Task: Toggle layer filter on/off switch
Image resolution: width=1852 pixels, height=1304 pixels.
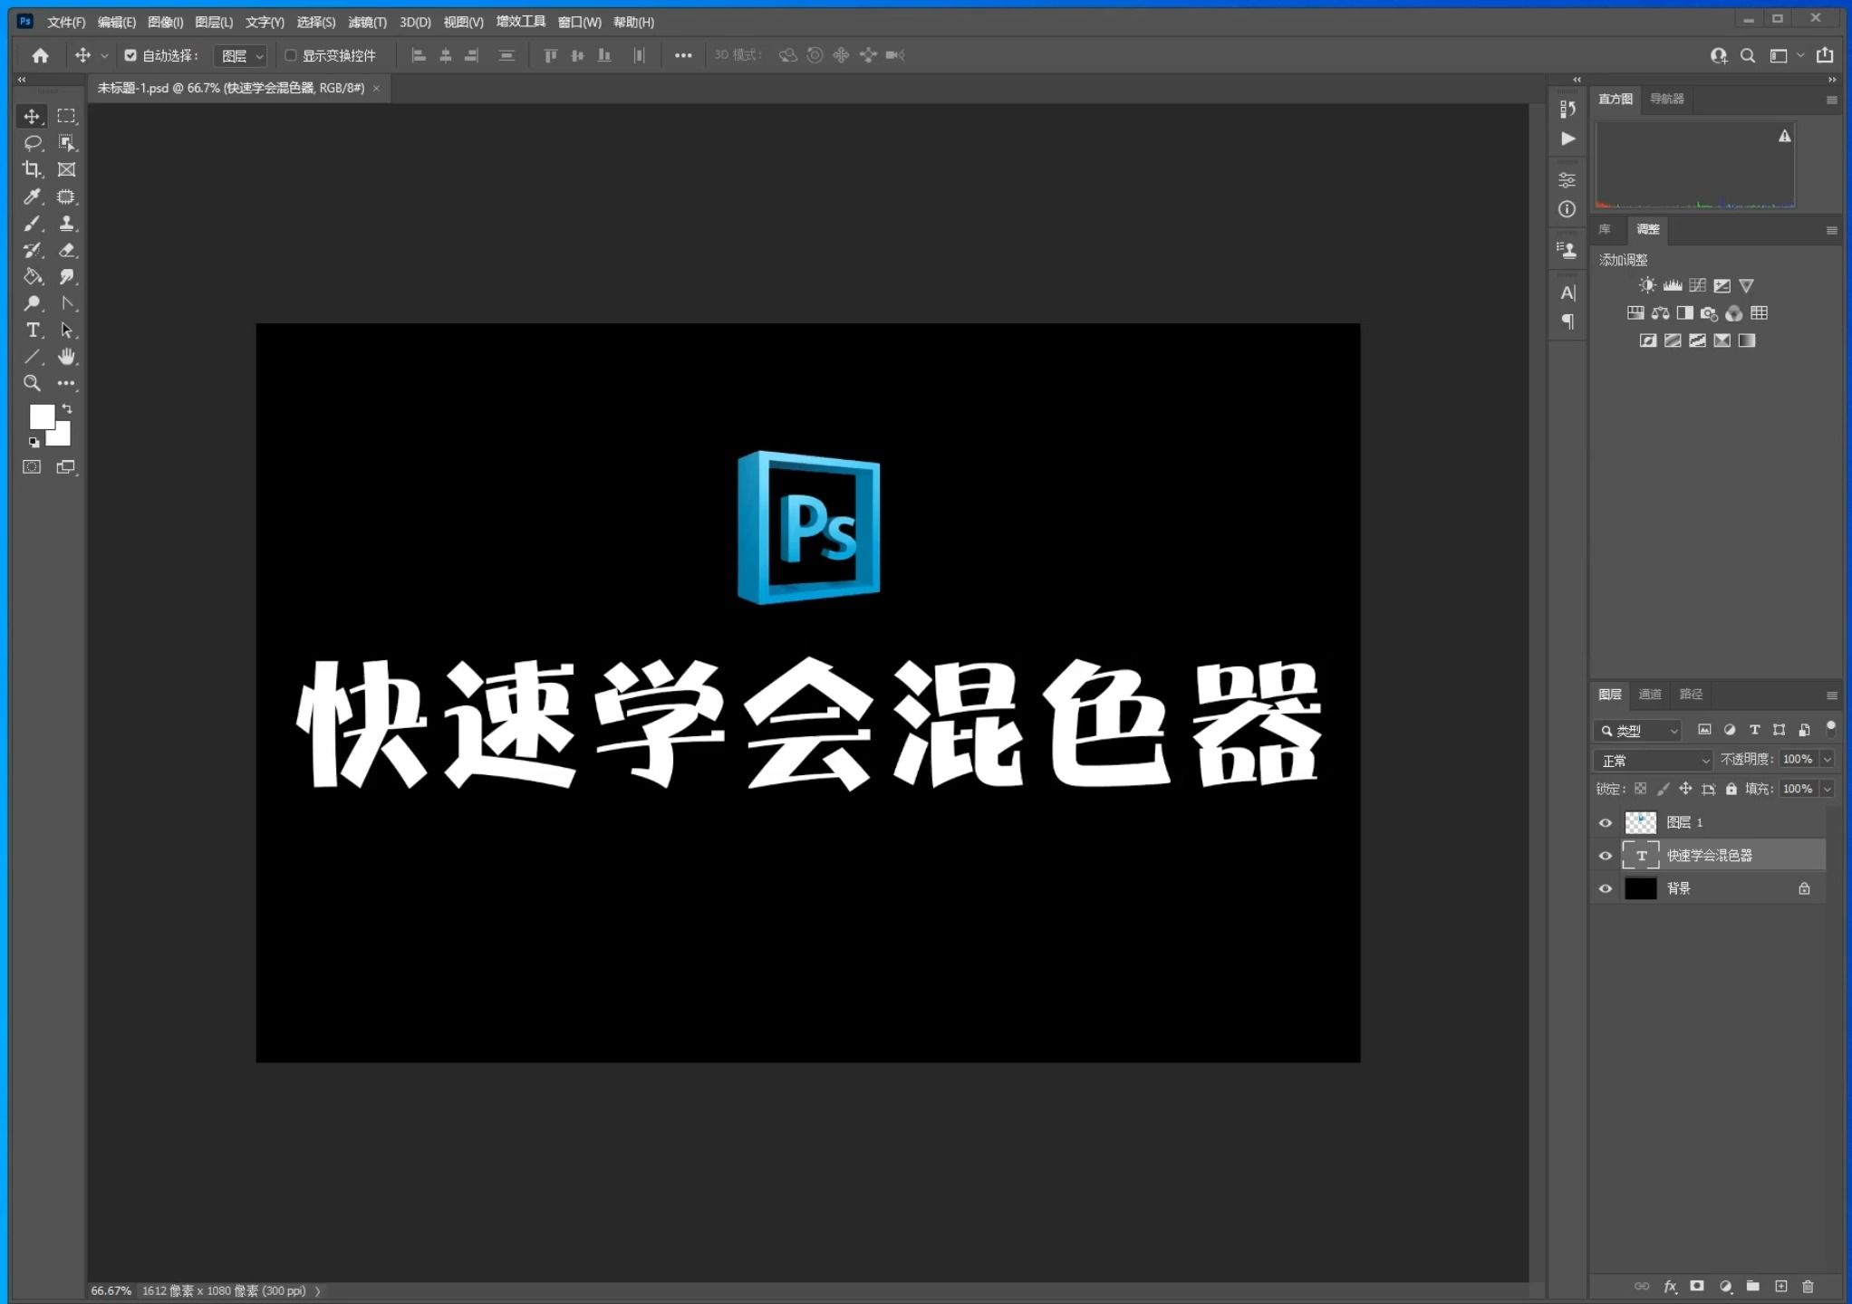Action: point(1830,728)
